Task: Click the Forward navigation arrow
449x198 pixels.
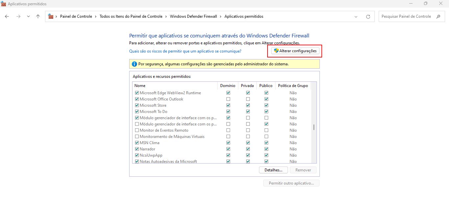Action: (x=18, y=16)
